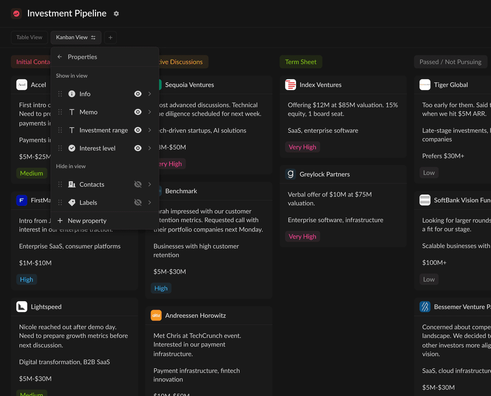The image size is (491, 396).
Task: Grab drag handle of Interest level row
Action: coord(60,148)
